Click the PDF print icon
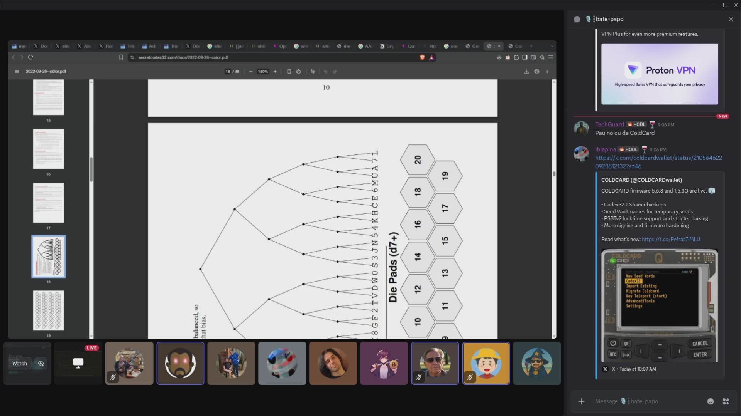Screen dimensions: 741x416 pyautogui.click(x=537, y=72)
